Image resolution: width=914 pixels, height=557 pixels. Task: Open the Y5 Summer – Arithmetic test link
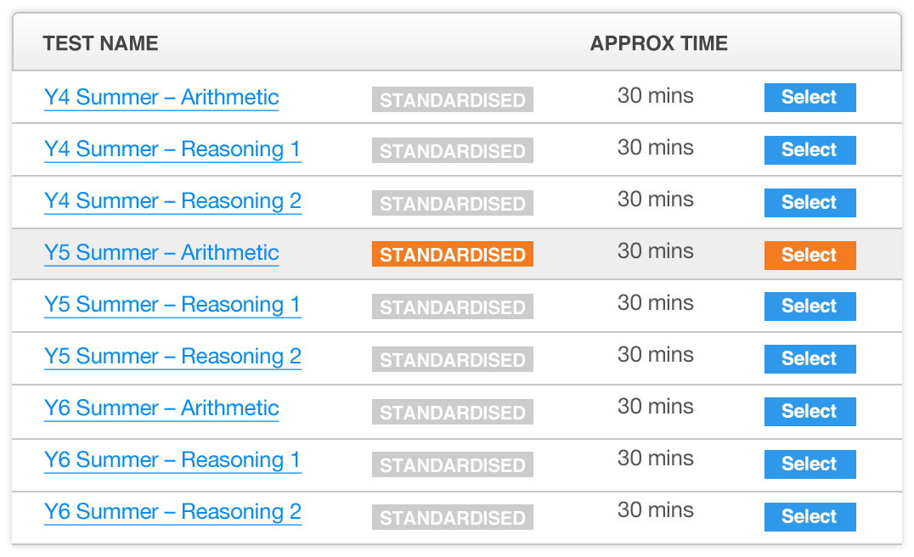[161, 253]
